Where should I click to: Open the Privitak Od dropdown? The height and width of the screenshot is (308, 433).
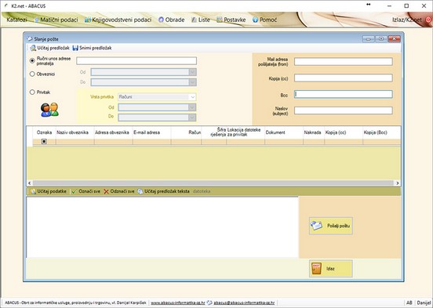pos(192,107)
